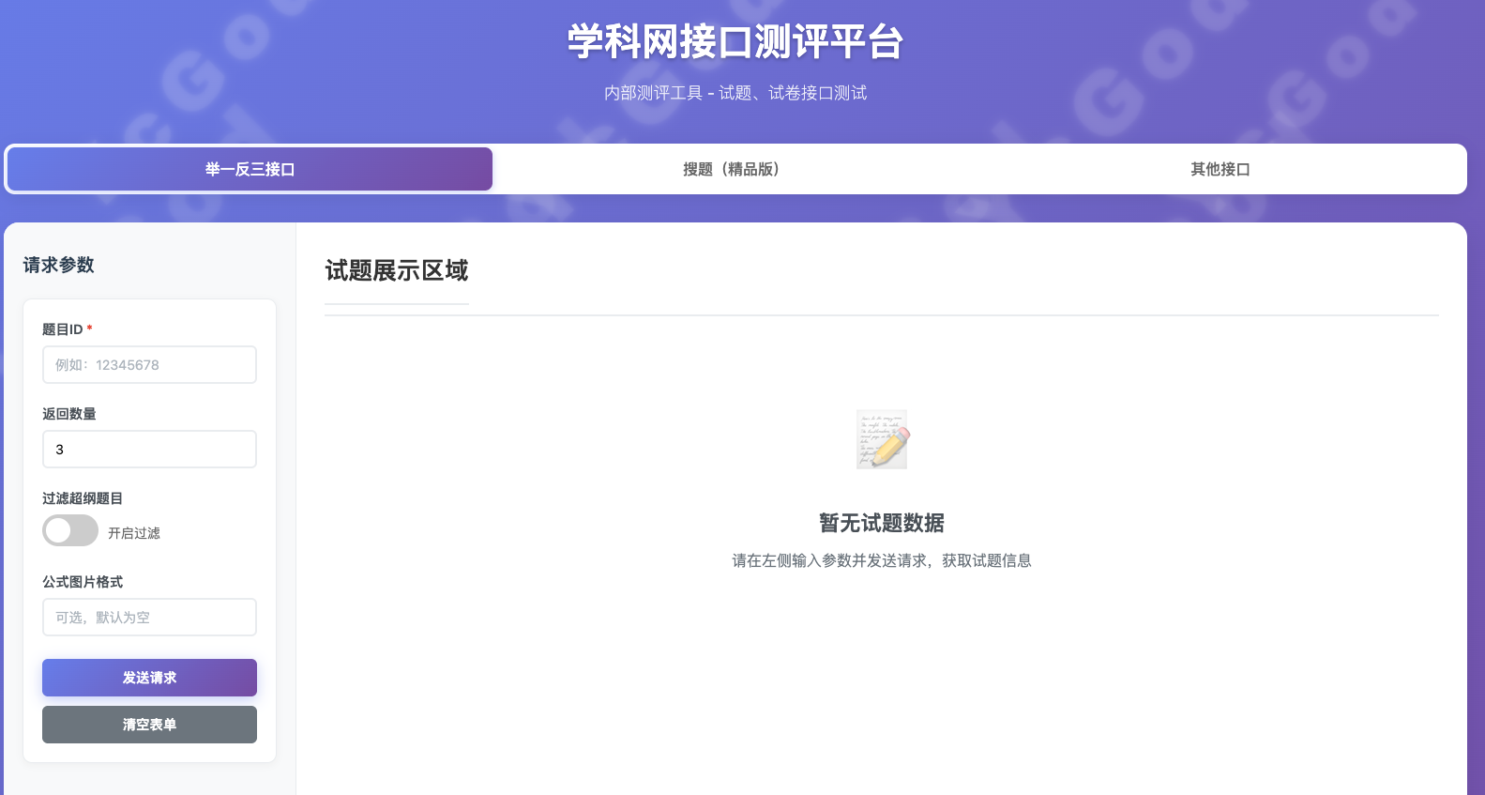Click the 请求参数 sidebar heading
Viewport: 1485px width, 795px height.
(59, 265)
